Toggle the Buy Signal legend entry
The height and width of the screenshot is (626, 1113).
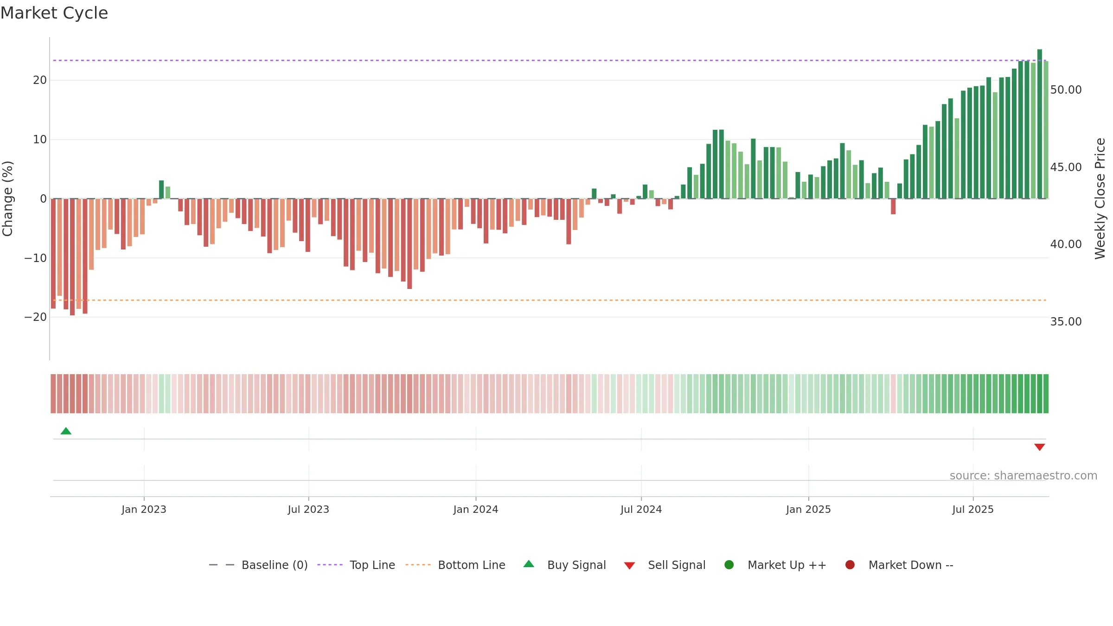pyautogui.click(x=564, y=565)
